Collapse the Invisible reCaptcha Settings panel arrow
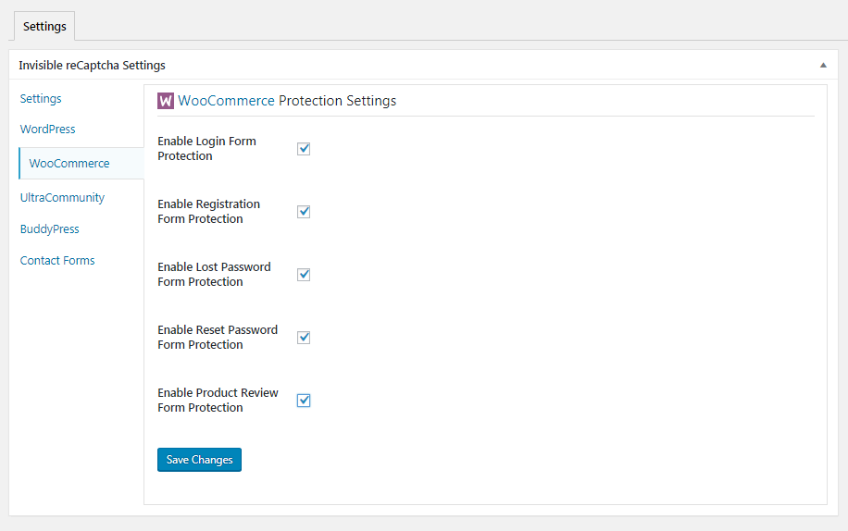The image size is (848, 531). (823, 66)
